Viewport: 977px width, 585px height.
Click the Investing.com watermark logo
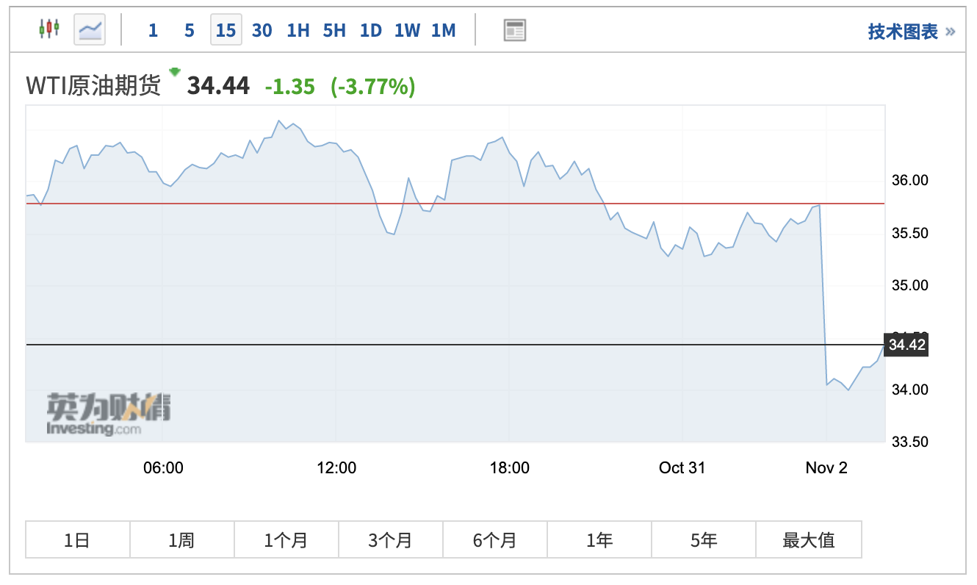(107, 414)
